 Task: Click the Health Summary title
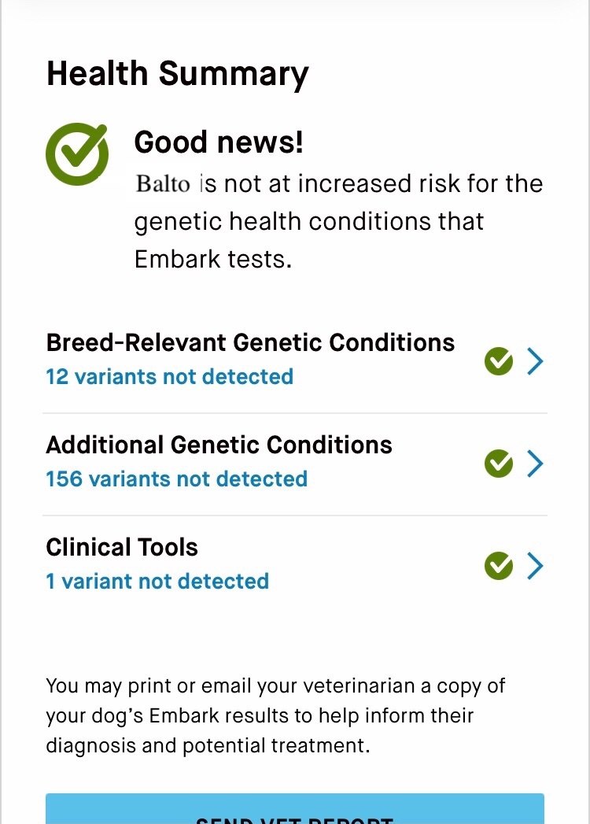[x=178, y=74]
